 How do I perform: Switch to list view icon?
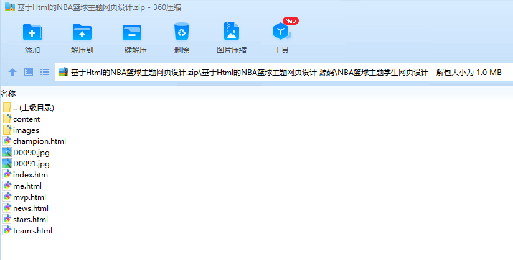pos(45,72)
